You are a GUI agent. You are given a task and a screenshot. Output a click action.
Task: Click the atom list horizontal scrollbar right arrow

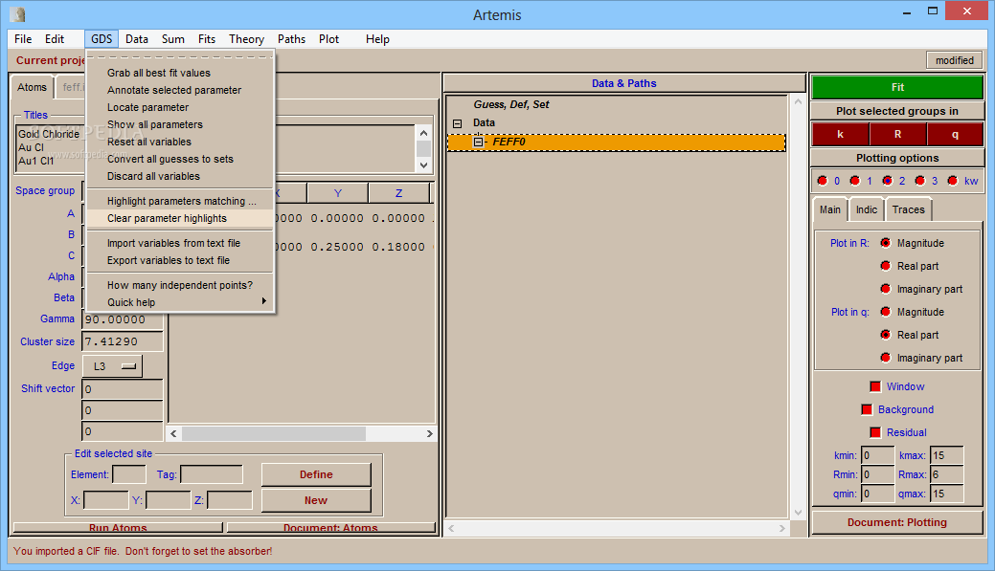coord(430,433)
